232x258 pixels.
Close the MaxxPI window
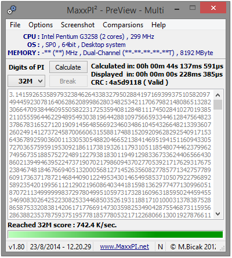(x=213, y=8)
